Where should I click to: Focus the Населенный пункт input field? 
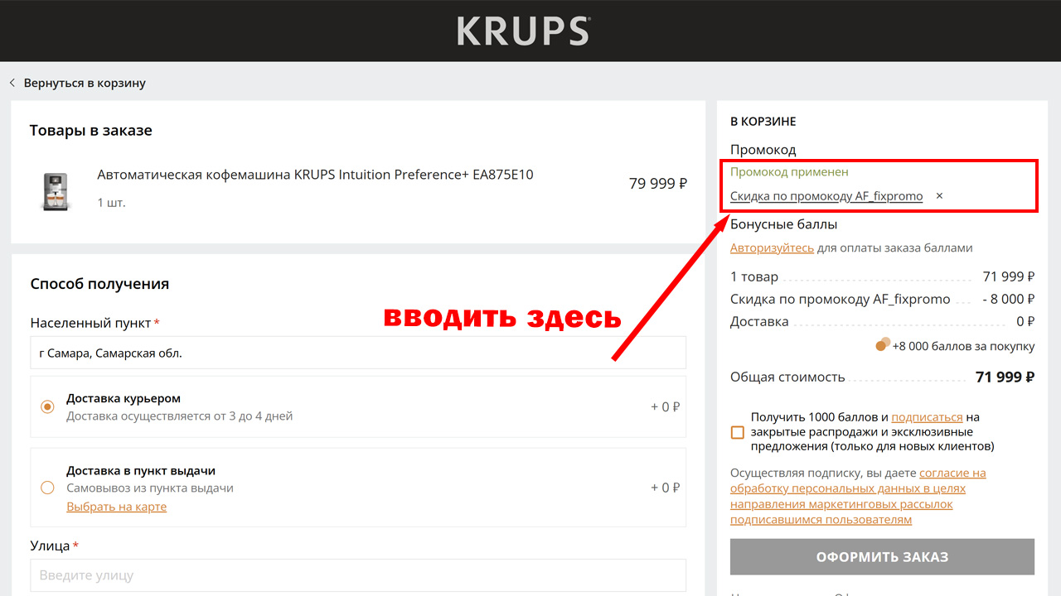click(358, 353)
